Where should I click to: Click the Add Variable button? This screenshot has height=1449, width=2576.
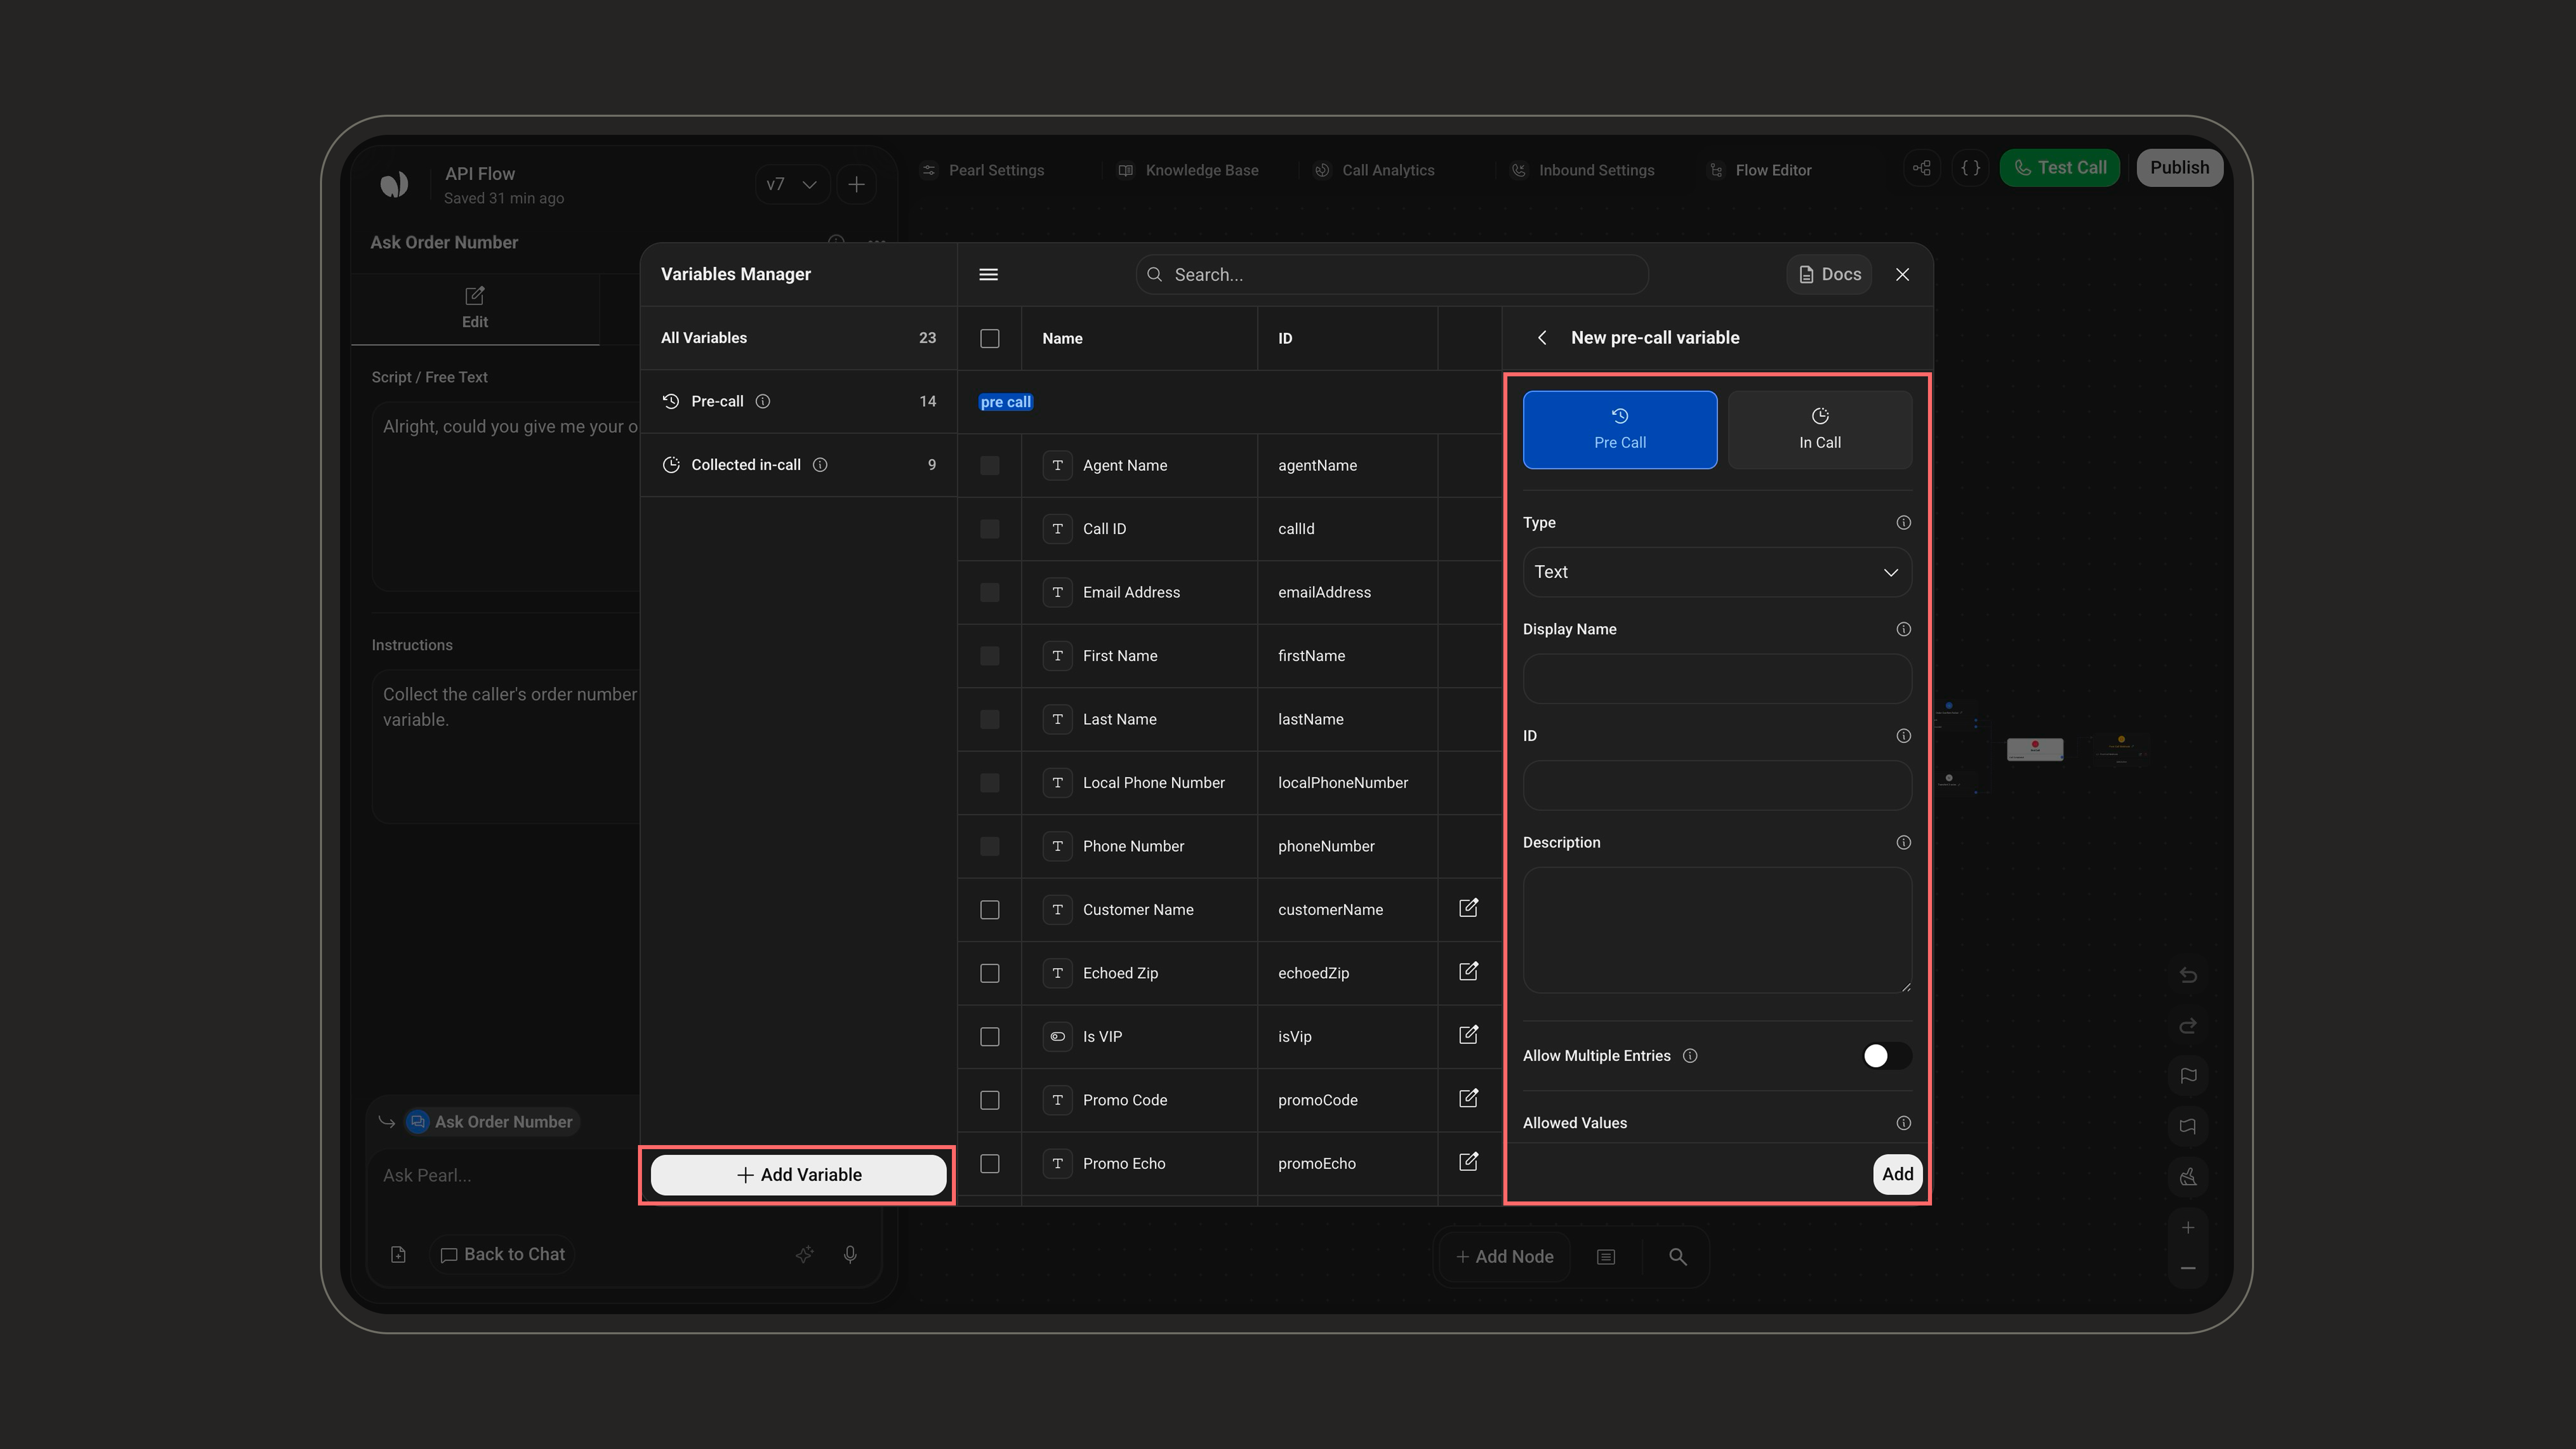point(798,1175)
